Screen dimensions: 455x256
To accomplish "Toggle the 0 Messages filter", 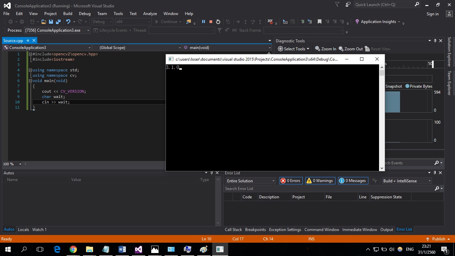I will tap(353, 181).
